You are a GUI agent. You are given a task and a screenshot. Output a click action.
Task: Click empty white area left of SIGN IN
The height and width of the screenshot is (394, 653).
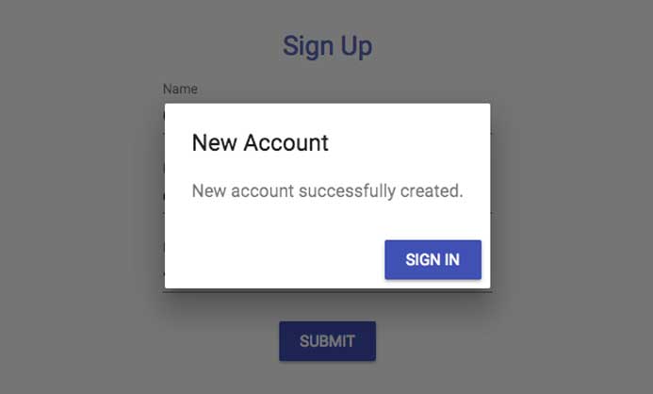(275, 259)
